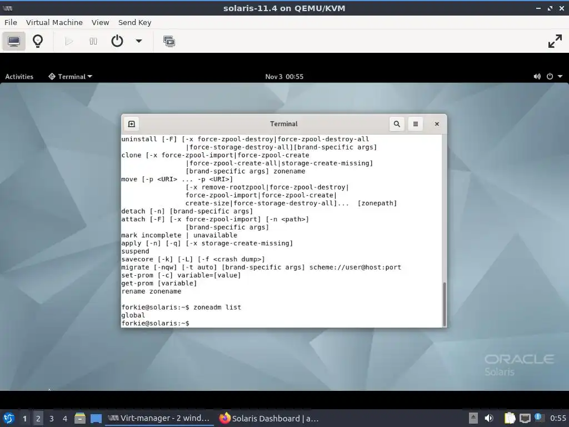The image size is (569, 427).
Task: Open a new tab in Terminal
Action: click(131, 124)
